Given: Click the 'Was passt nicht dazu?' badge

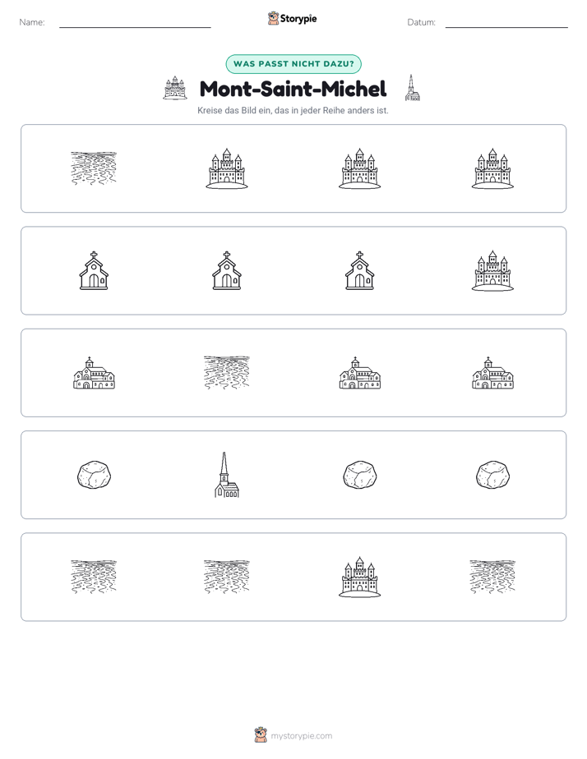Looking at the screenshot, I should tap(293, 64).
